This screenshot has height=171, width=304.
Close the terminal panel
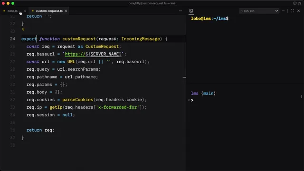tap(299, 11)
